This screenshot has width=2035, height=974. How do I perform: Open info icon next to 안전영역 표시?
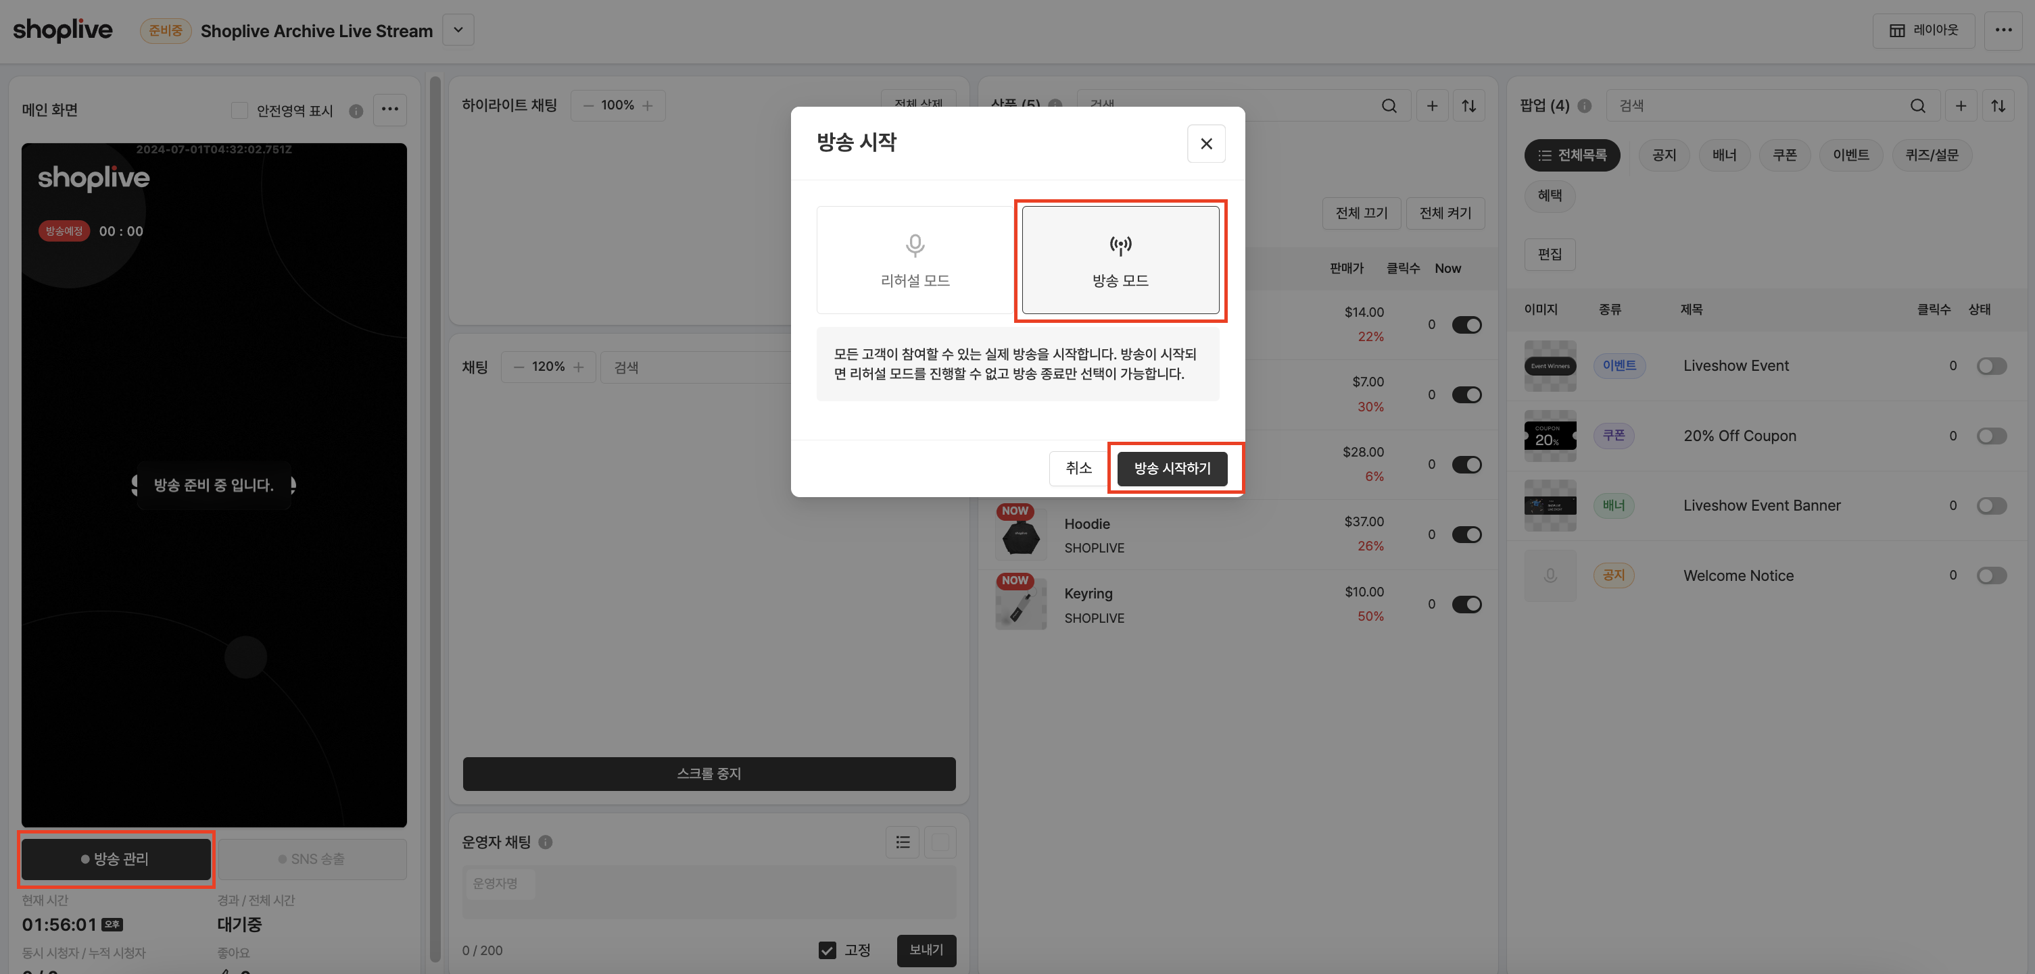(356, 111)
